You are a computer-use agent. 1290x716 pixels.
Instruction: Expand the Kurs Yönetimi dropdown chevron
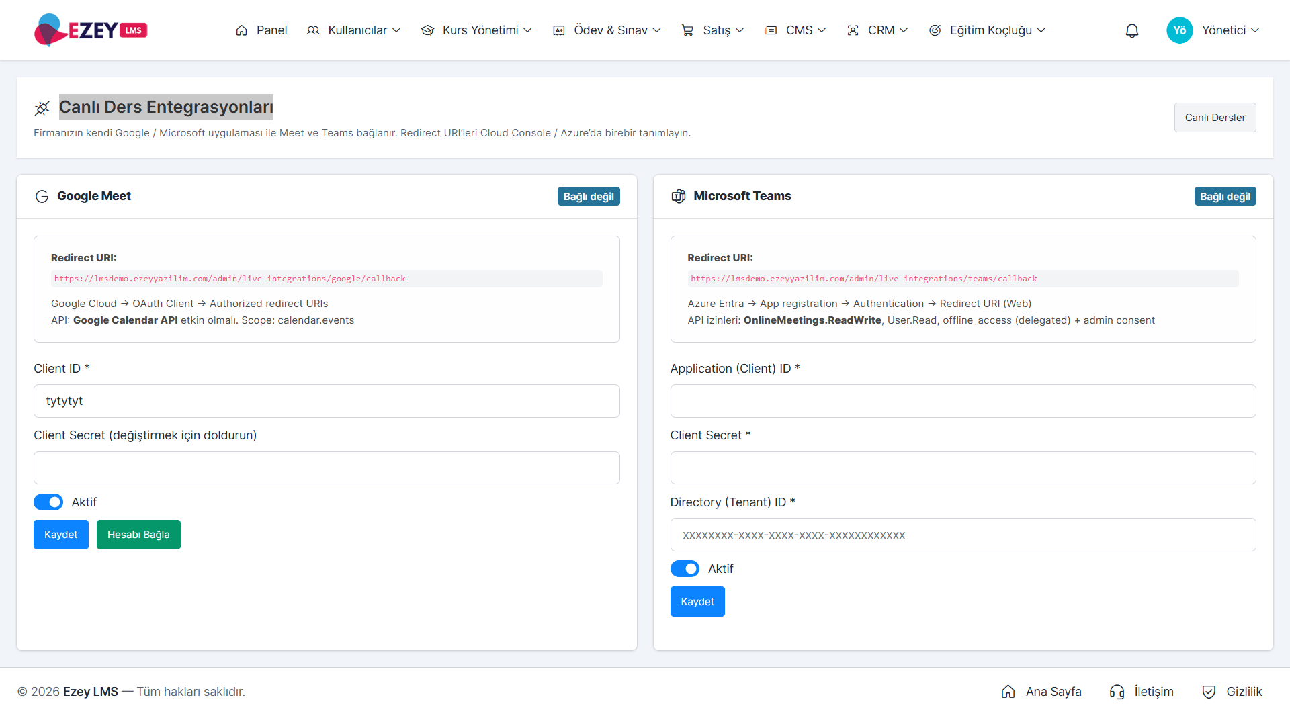(x=527, y=30)
